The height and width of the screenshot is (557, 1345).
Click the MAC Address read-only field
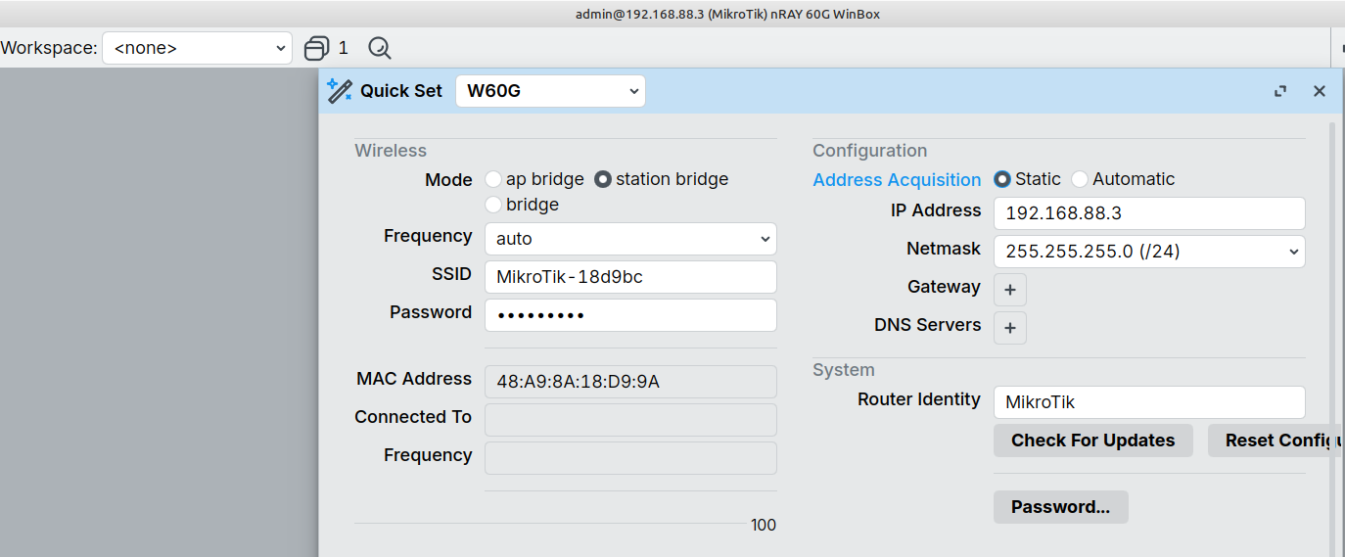630,382
